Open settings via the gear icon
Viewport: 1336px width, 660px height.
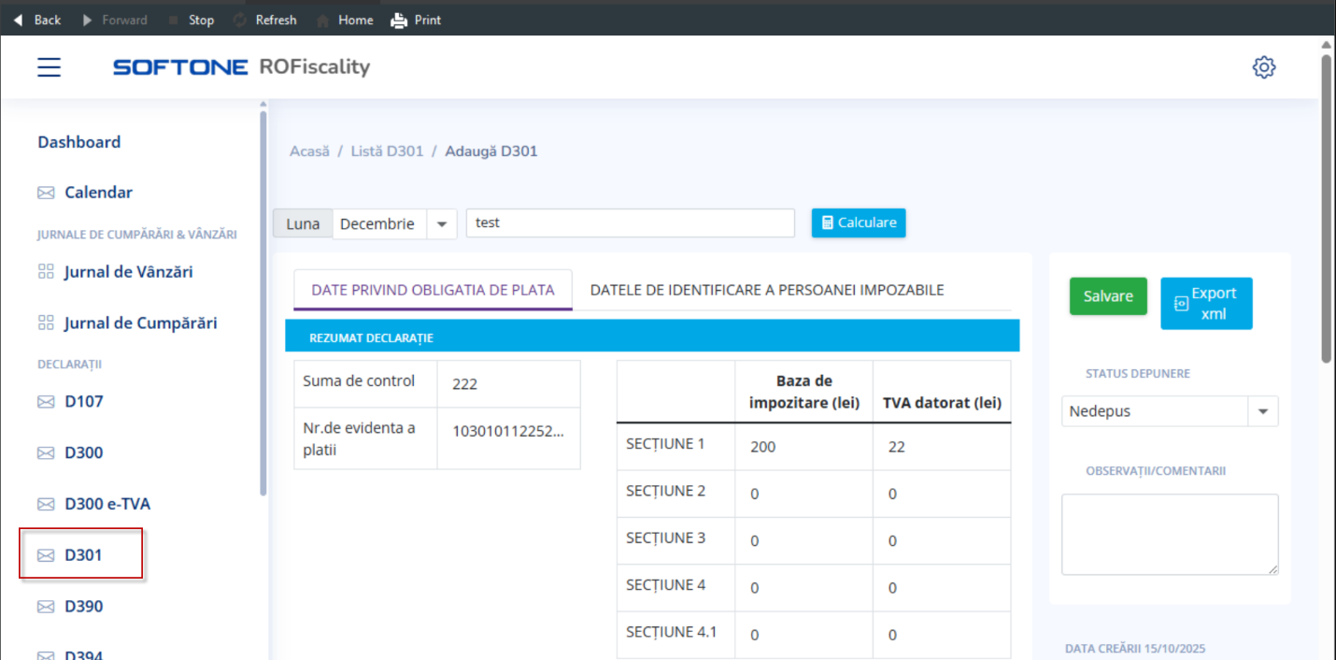pyautogui.click(x=1263, y=67)
